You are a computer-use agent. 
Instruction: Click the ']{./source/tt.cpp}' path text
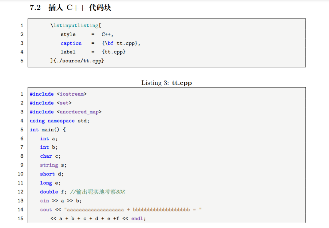(x=77, y=61)
